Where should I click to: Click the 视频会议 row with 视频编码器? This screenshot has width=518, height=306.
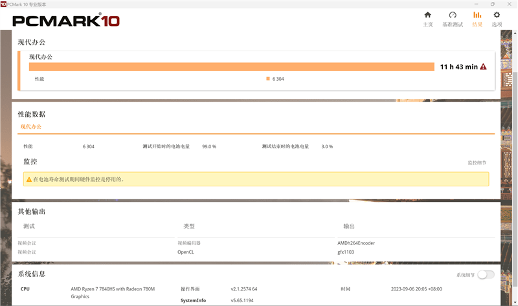(x=27, y=243)
